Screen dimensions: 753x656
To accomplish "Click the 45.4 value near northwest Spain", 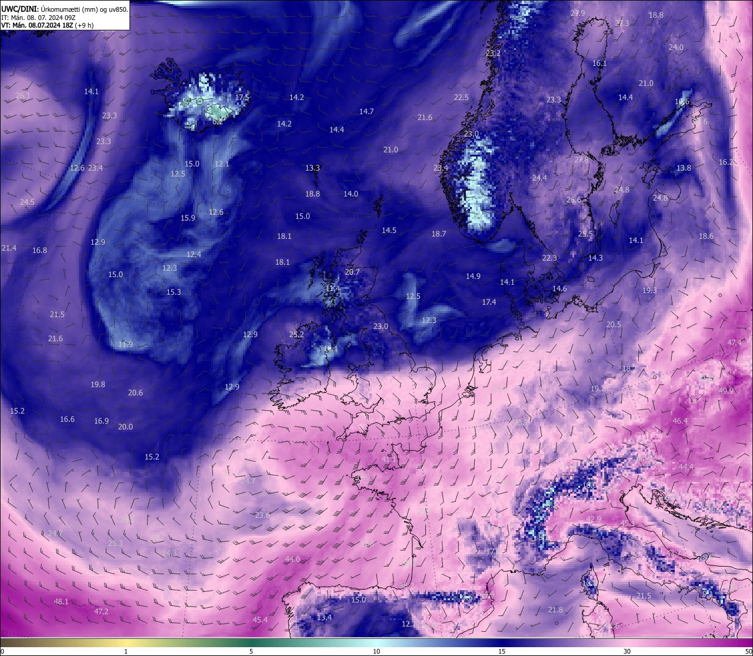I will pyautogui.click(x=260, y=620).
